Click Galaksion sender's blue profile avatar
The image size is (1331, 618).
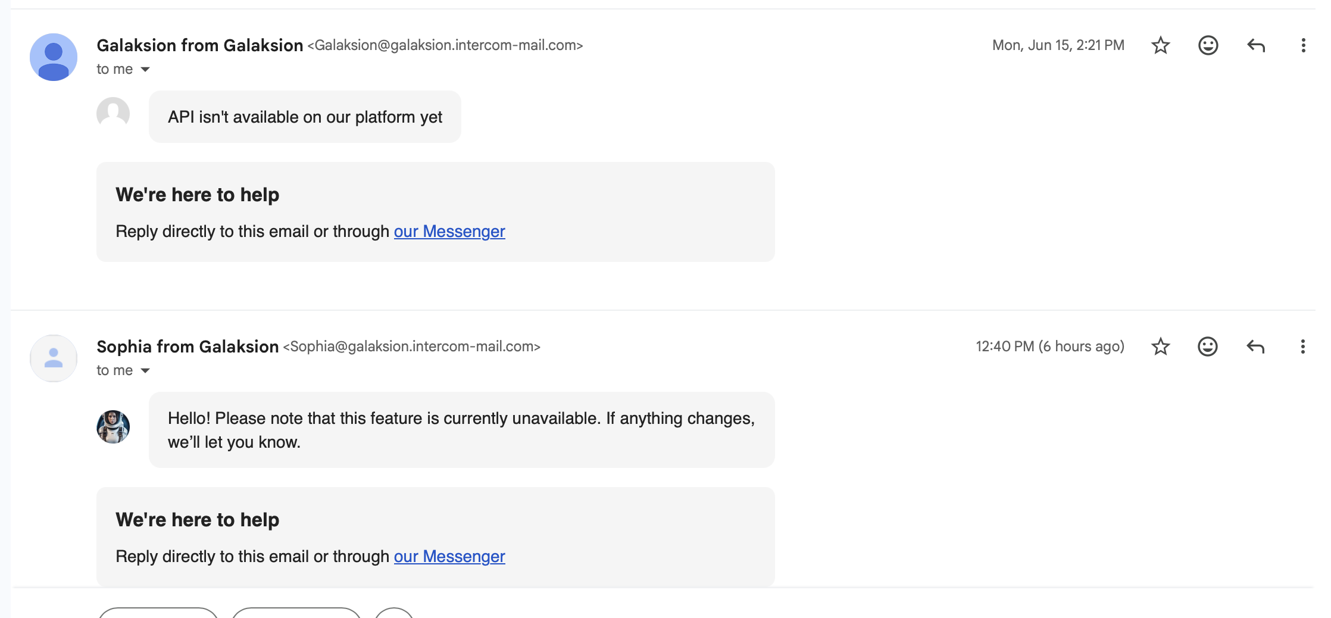pos(54,57)
